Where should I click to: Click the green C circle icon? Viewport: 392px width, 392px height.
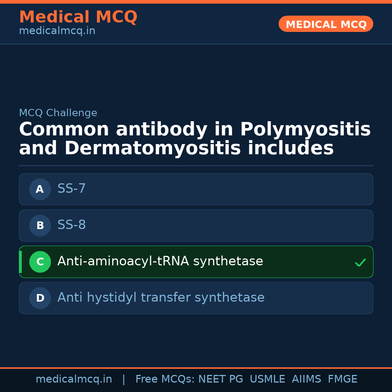click(40, 262)
